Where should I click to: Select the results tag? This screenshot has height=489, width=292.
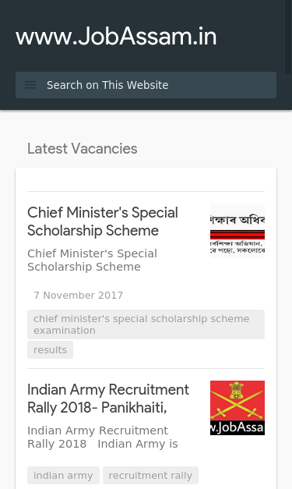(x=50, y=350)
